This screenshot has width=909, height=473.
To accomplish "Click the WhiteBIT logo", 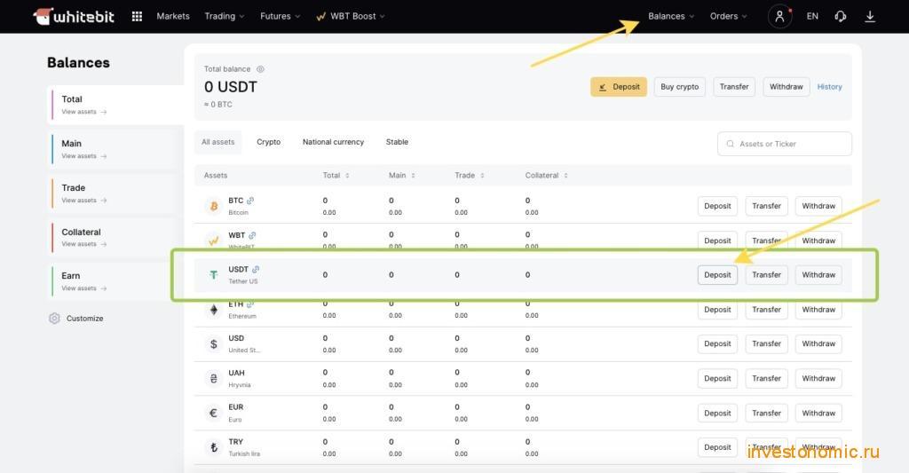I will tap(74, 16).
